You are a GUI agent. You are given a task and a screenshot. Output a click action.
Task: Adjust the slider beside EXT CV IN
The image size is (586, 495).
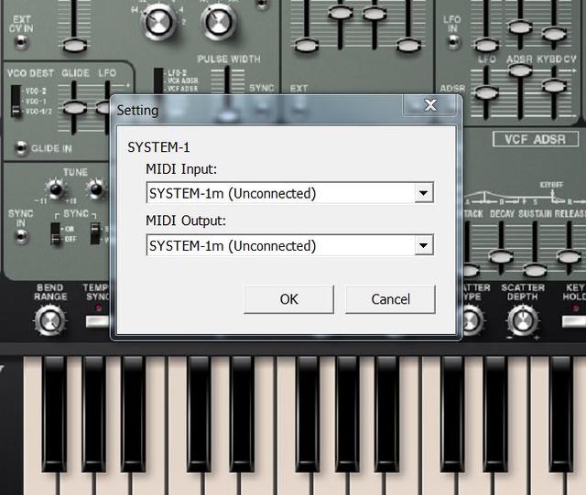[74, 45]
